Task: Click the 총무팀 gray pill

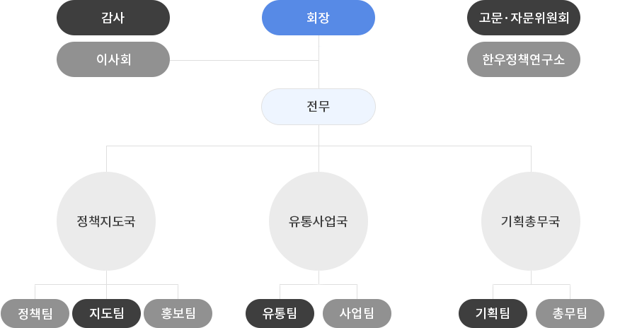Action: tap(570, 313)
